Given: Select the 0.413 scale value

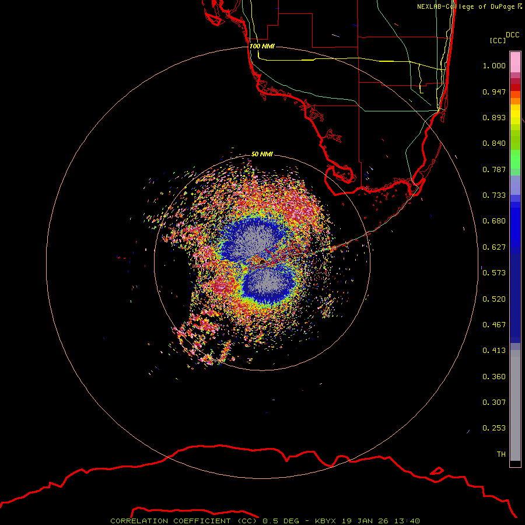Looking at the screenshot, I should point(494,351).
